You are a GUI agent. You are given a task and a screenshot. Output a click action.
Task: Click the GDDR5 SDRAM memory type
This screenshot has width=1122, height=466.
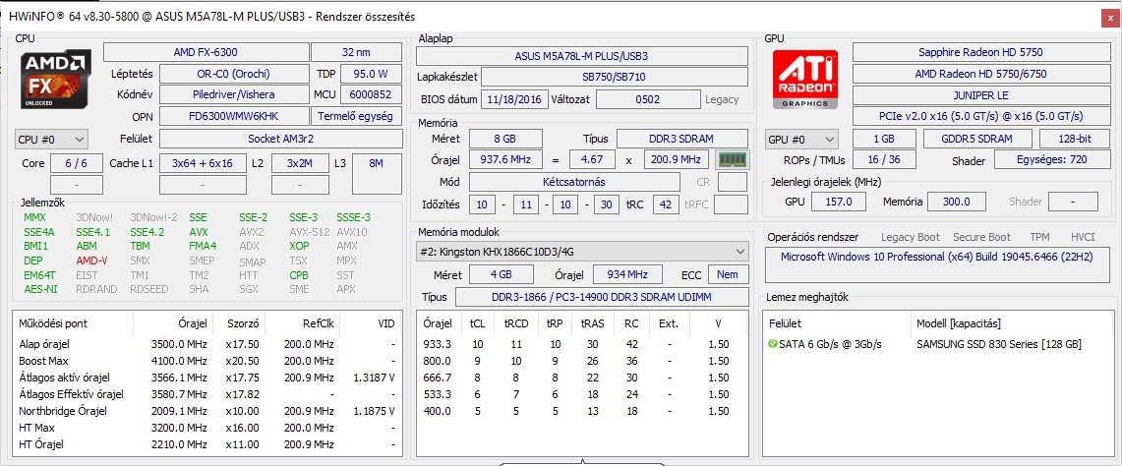(x=977, y=139)
